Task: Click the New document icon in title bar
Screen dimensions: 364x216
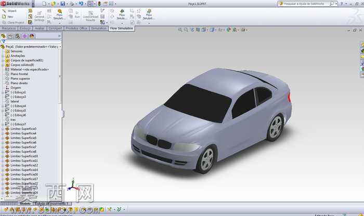Action: 44,4
